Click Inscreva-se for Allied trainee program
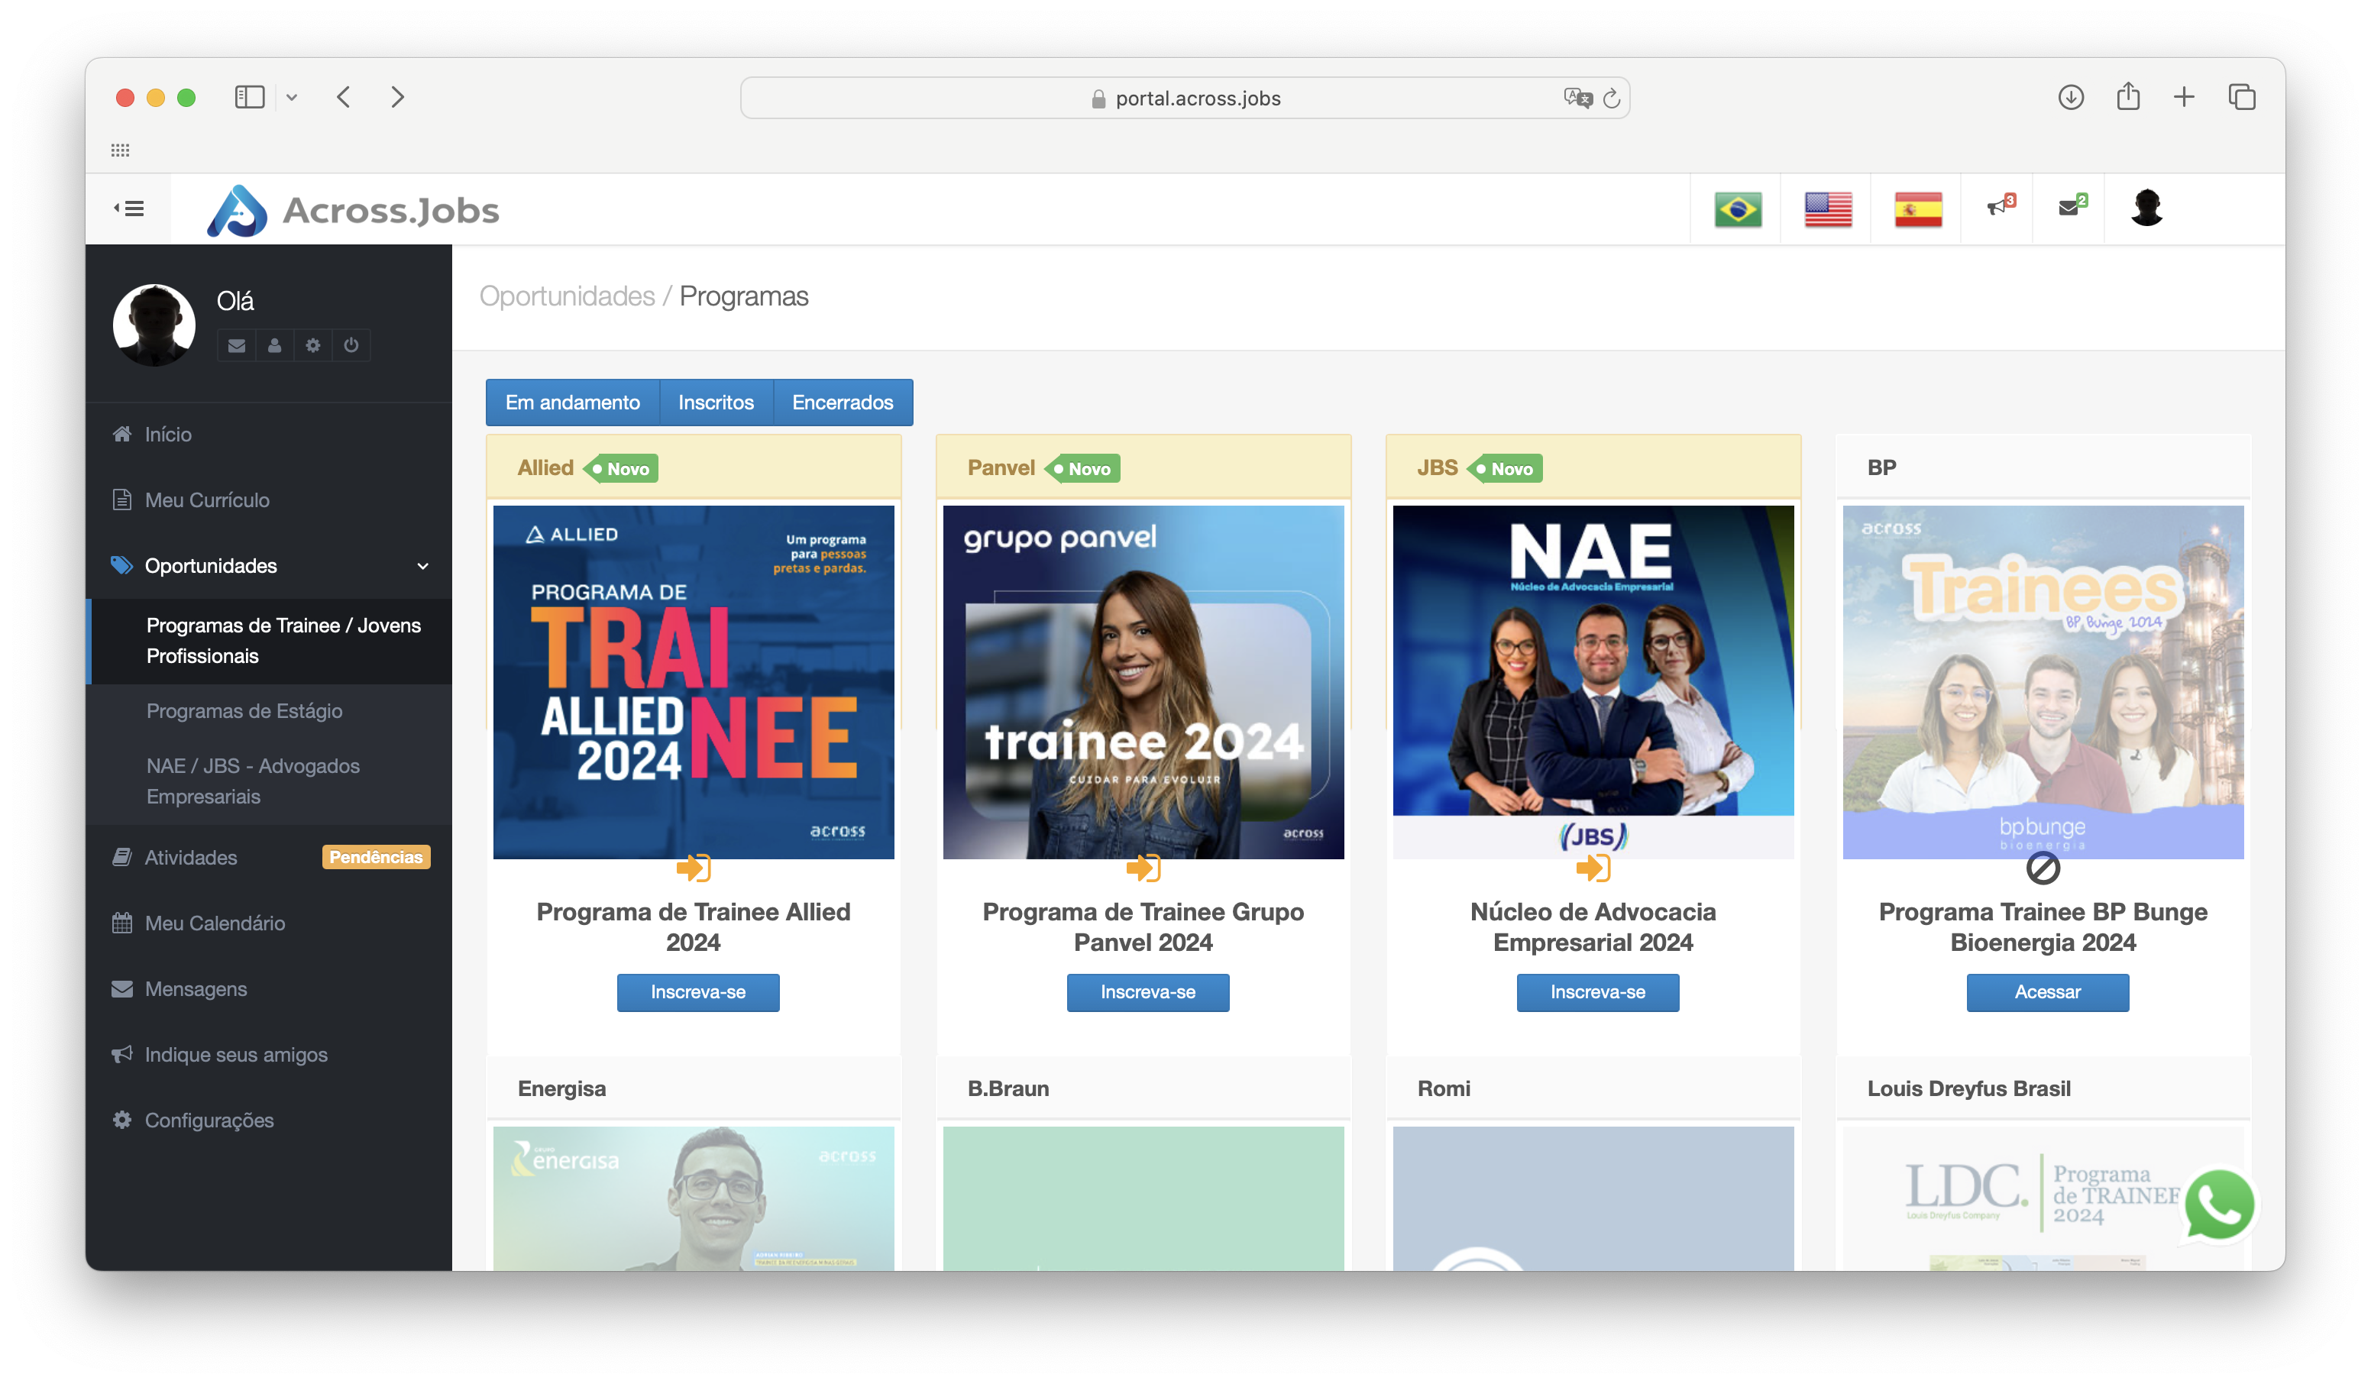Image resolution: width=2371 pixels, height=1384 pixels. (x=697, y=991)
